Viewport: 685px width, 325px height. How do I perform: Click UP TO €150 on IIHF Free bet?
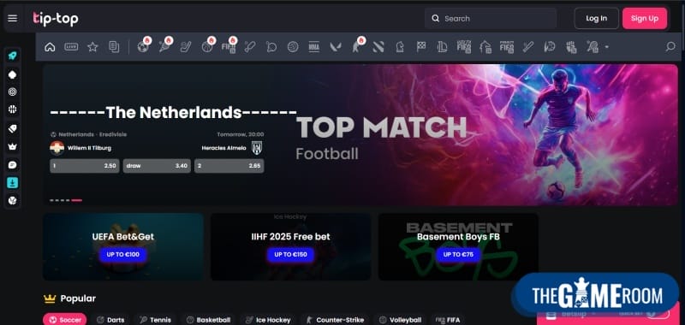[x=290, y=254]
